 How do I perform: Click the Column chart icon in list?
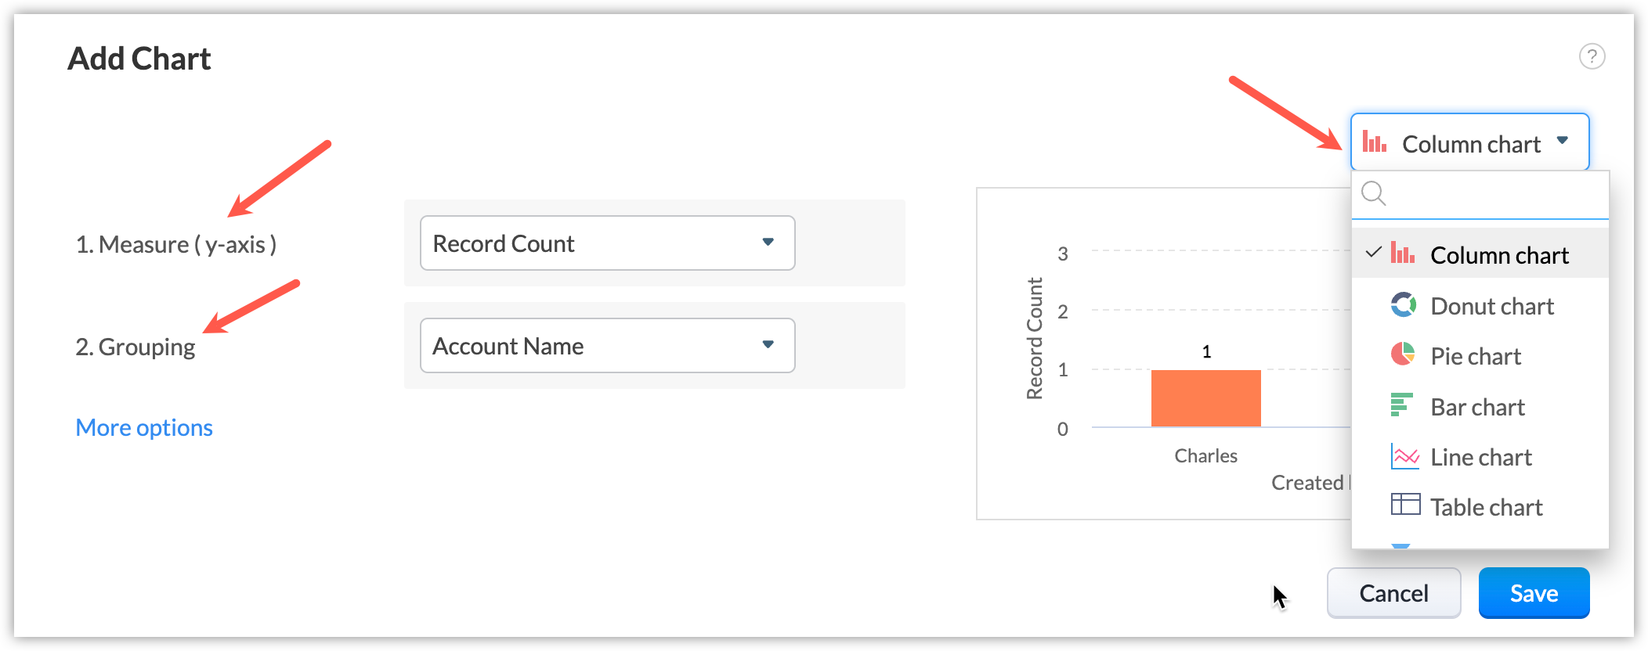(x=1402, y=253)
